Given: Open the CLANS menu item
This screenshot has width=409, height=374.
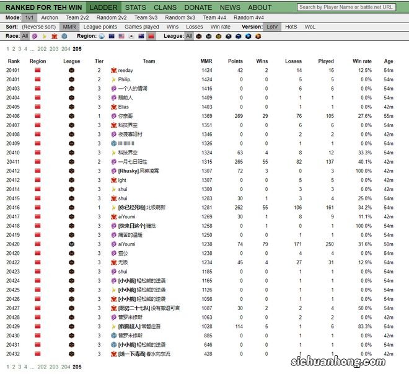Looking at the screenshot, I should (165, 7).
